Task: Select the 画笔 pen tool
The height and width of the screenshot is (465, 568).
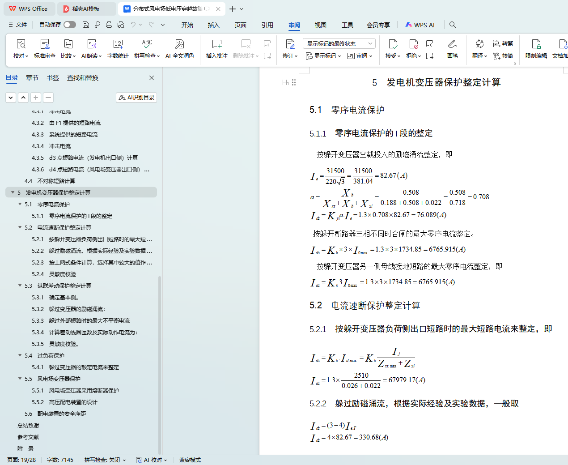Action: point(452,48)
